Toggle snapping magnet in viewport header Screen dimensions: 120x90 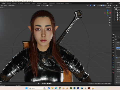[46, 5]
